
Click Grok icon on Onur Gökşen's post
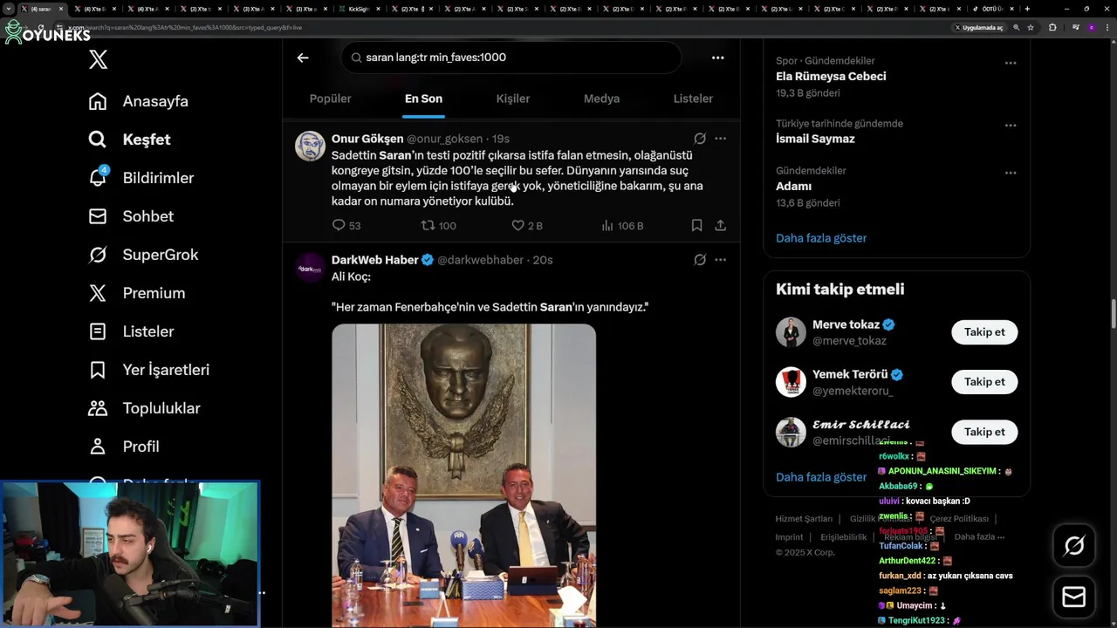700,139
